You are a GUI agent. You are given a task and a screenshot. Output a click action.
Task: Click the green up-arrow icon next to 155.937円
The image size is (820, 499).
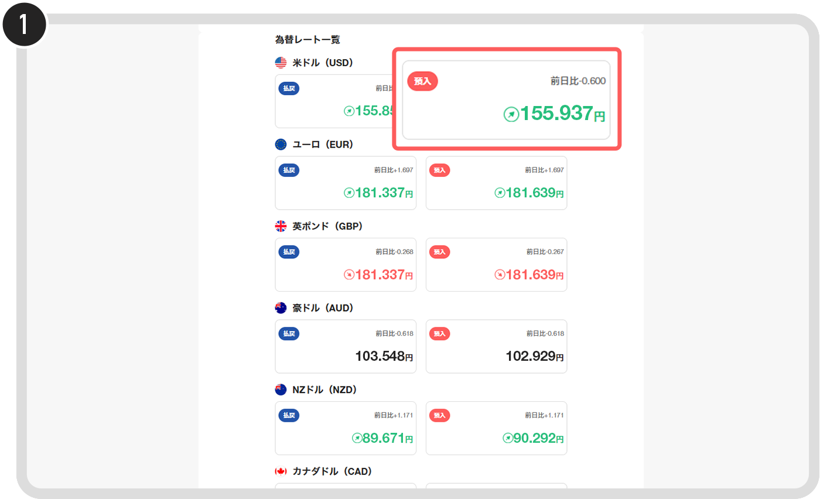click(x=511, y=114)
